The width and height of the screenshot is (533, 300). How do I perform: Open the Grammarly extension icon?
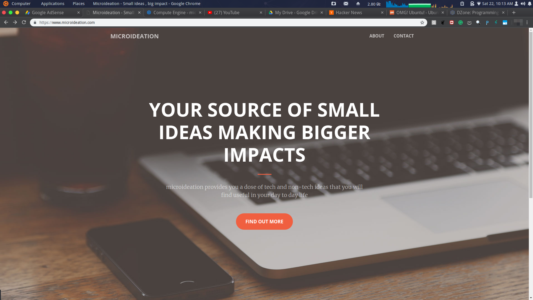point(461,22)
